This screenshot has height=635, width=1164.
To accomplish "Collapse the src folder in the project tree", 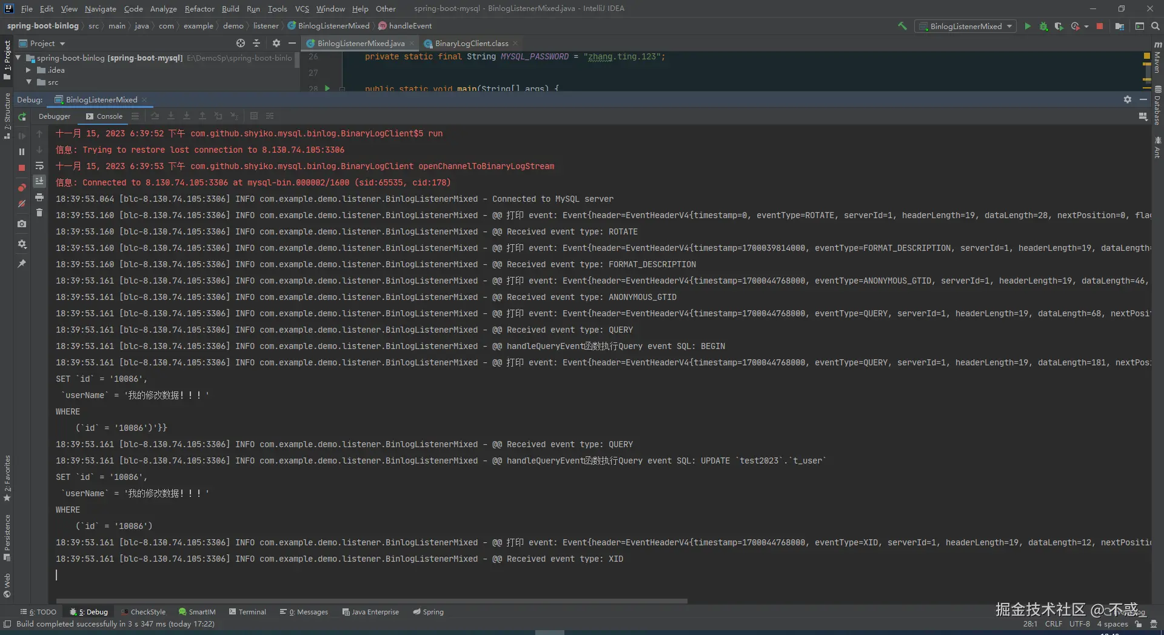I will 28,82.
